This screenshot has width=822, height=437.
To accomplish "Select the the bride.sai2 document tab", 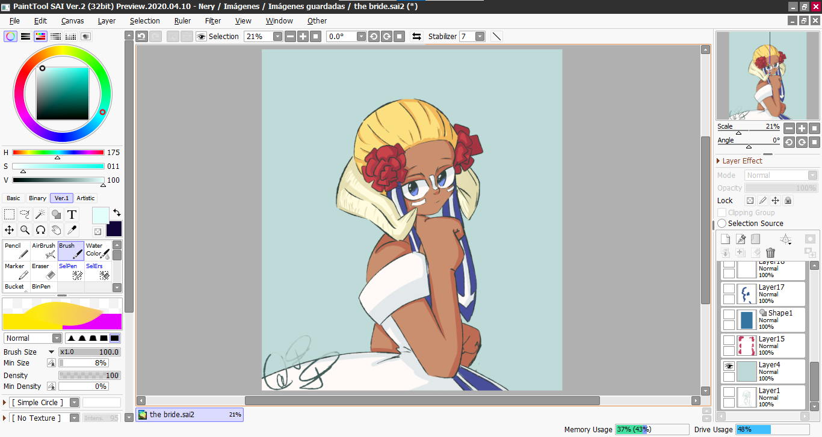I will [190, 414].
